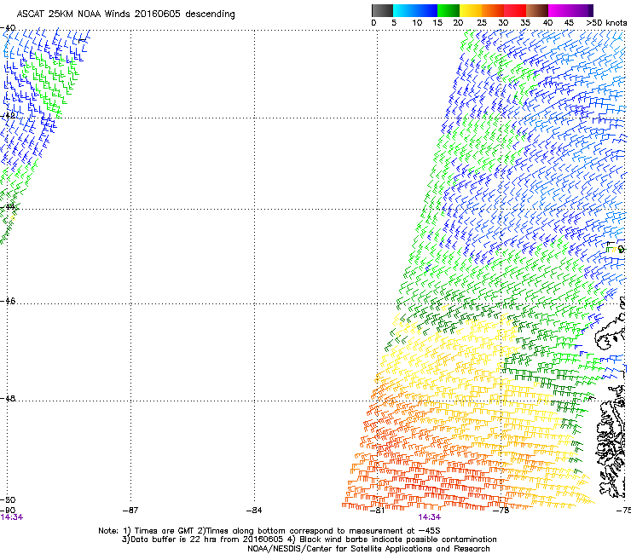Click the "0" label on wind scale
631x554 pixels.
(373, 23)
